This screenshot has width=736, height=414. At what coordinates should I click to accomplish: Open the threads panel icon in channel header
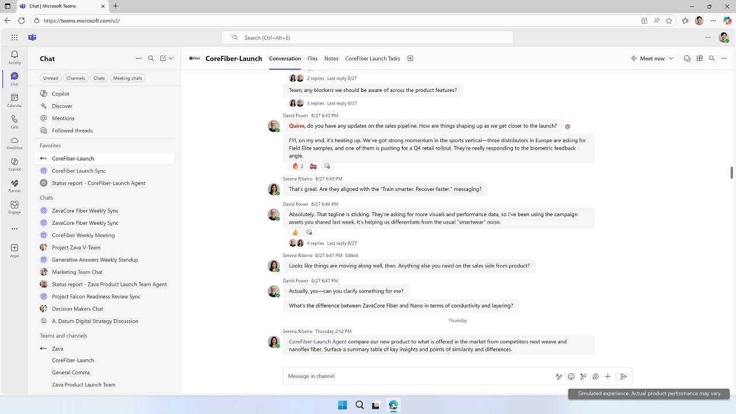coord(687,58)
